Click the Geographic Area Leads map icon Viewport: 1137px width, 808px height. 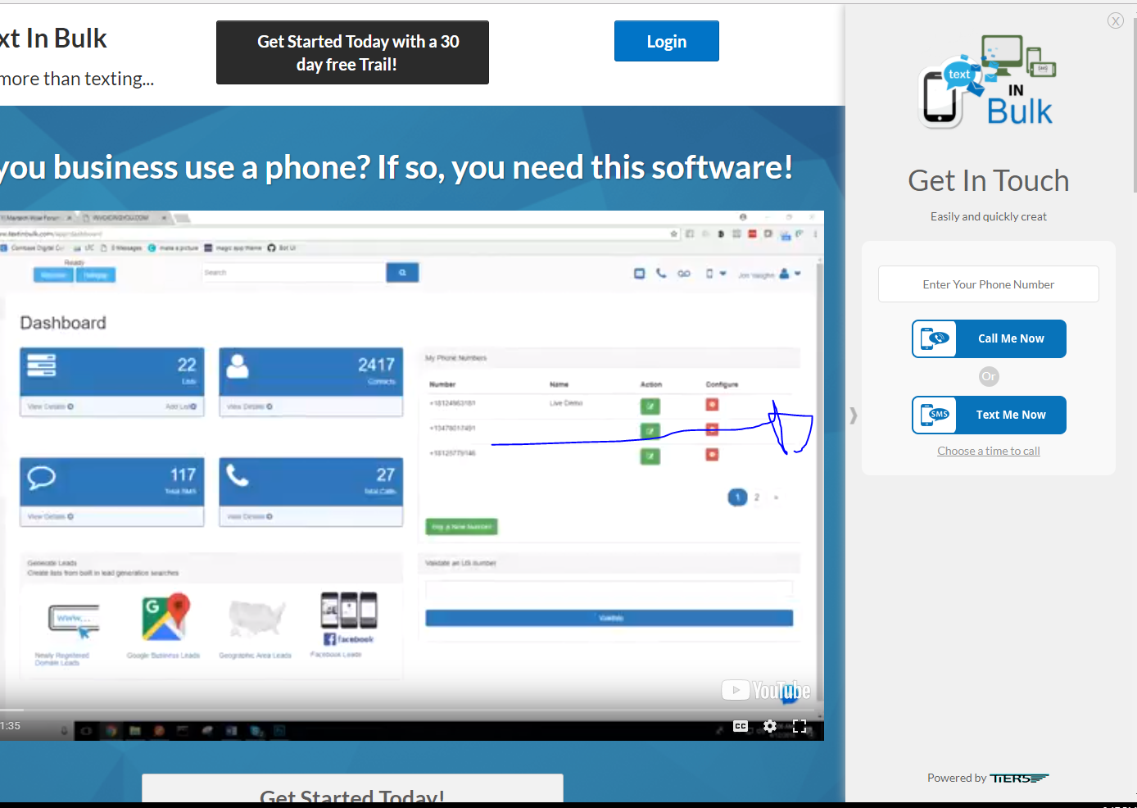[256, 619]
